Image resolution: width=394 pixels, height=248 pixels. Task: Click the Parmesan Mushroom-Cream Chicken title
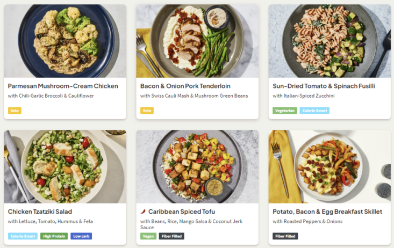pos(63,86)
